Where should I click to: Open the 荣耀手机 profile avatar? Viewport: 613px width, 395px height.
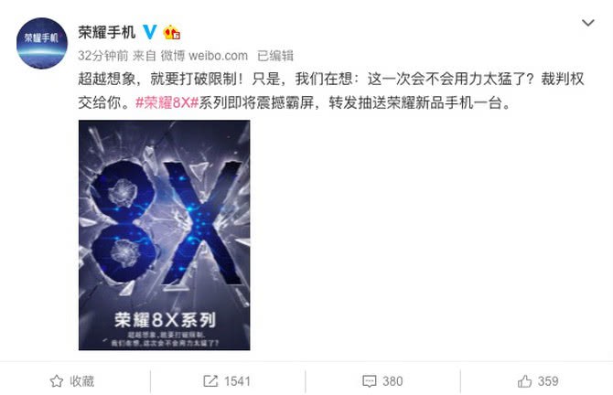click(x=42, y=43)
